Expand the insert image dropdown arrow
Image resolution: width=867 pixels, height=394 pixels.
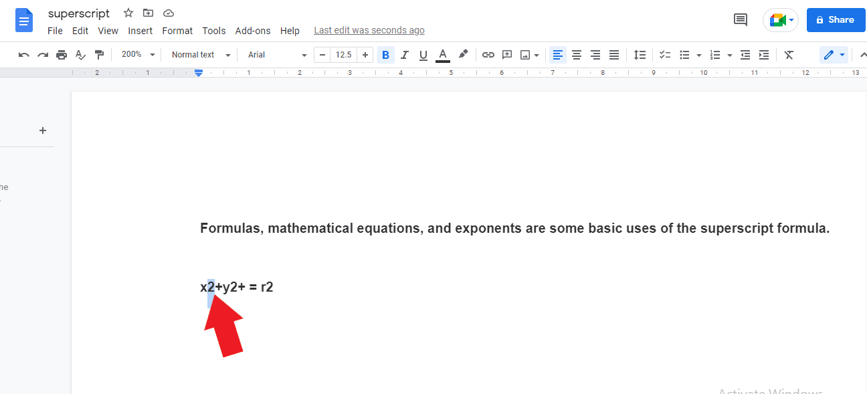(537, 55)
